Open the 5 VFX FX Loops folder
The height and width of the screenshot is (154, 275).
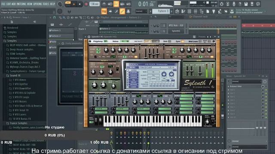(x=21, y=97)
